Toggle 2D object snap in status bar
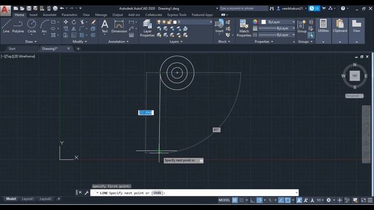 pyautogui.click(x=288, y=200)
